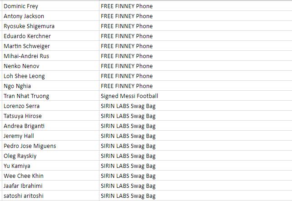
Task: Select the Ngo Nghia name cell
Action: coord(50,86)
